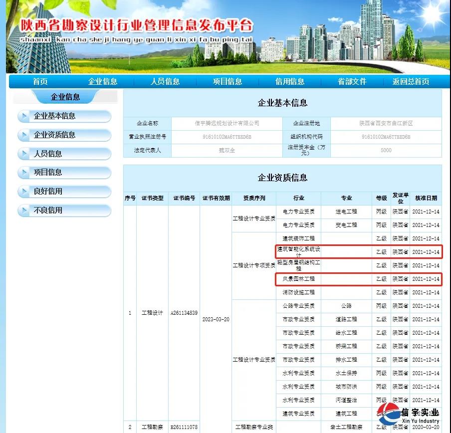Click the arrow icon beside 企业基本信息
Viewport: 451px width, 433px height.
pos(25,116)
